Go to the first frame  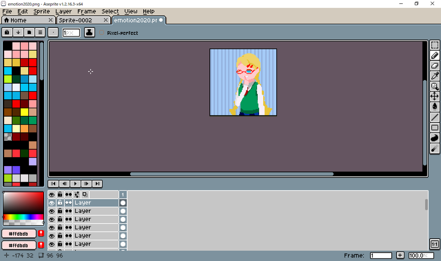pos(53,184)
